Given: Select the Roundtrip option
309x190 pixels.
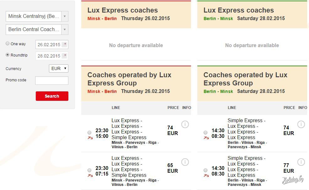Looking at the screenshot, I should [x=8, y=55].
